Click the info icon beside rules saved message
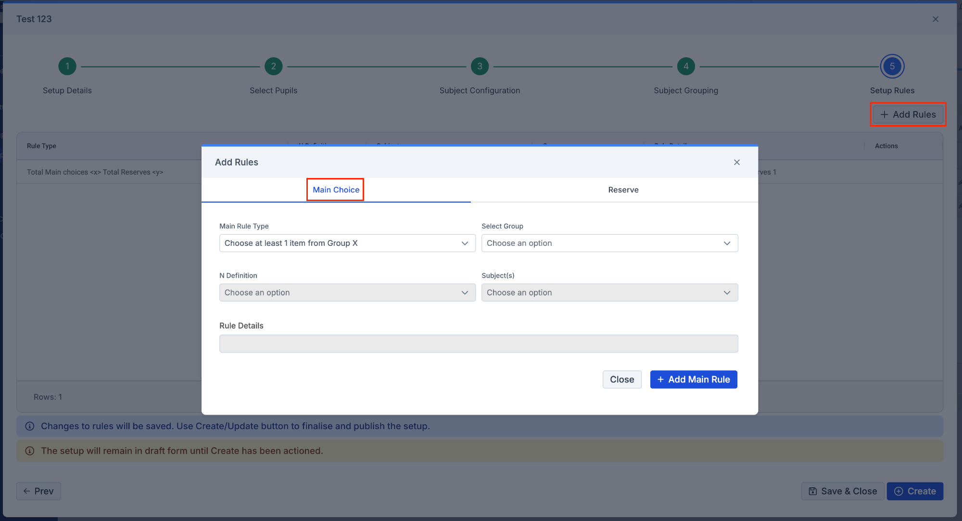The height and width of the screenshot is (521, 962). [x=30, y=426]
